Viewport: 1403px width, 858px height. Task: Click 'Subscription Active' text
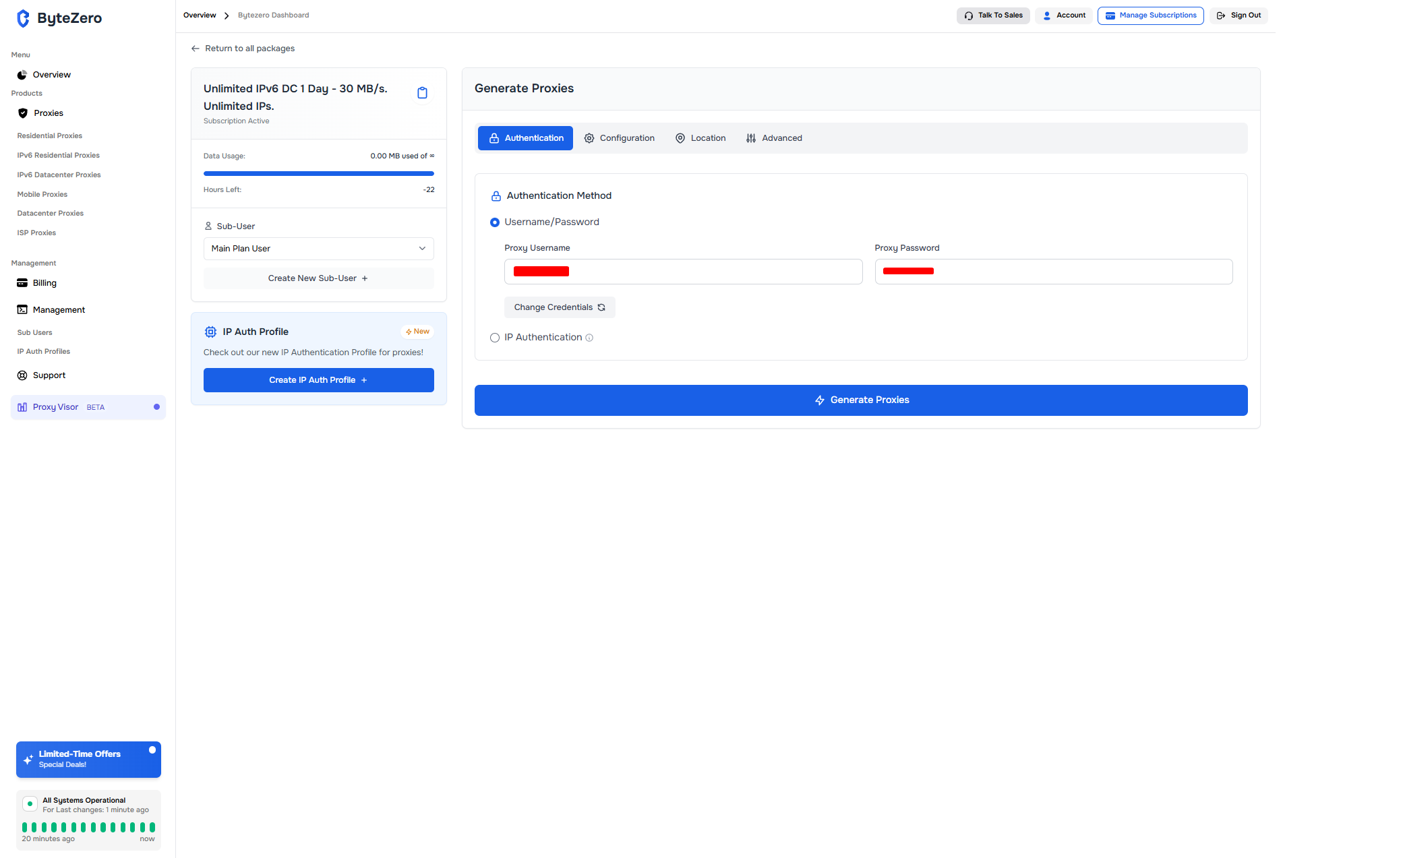click(237, 121)
